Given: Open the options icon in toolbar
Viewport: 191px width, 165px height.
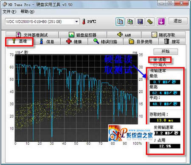Looking at the screenshot, I should (150, 22).
